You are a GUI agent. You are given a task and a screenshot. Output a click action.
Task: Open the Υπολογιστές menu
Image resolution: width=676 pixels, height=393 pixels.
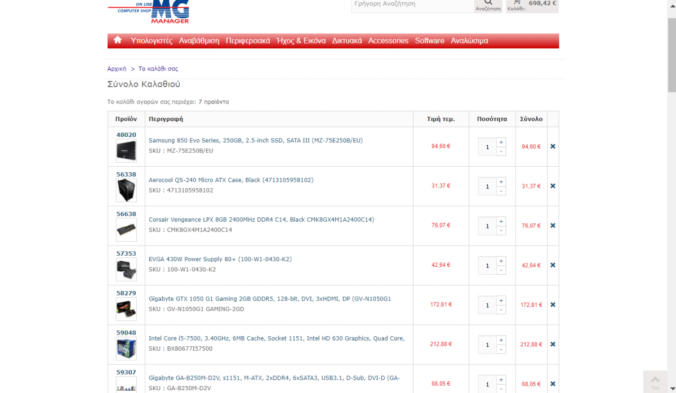[x=152, y=41]
